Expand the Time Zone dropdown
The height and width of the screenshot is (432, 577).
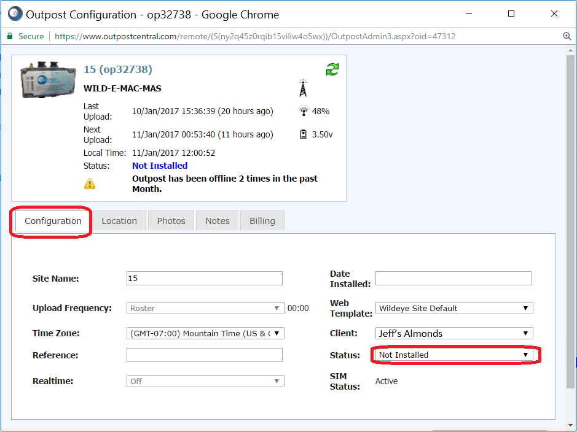tap(205, 333)
